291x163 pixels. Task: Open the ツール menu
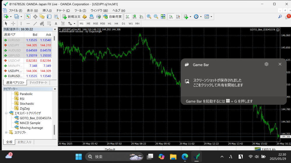pyautogui.click(x=80, y=10)
